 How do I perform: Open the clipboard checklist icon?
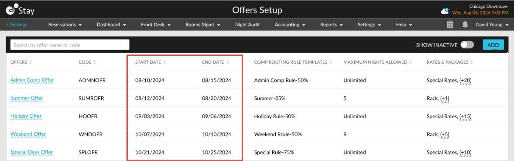[450, 24]
